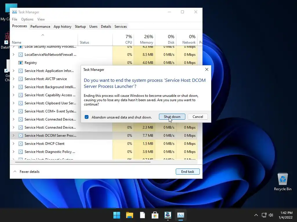Screen dimensions: 297x222
Task: Select Service Host: AVCTP service row
Action: point(46,79)
